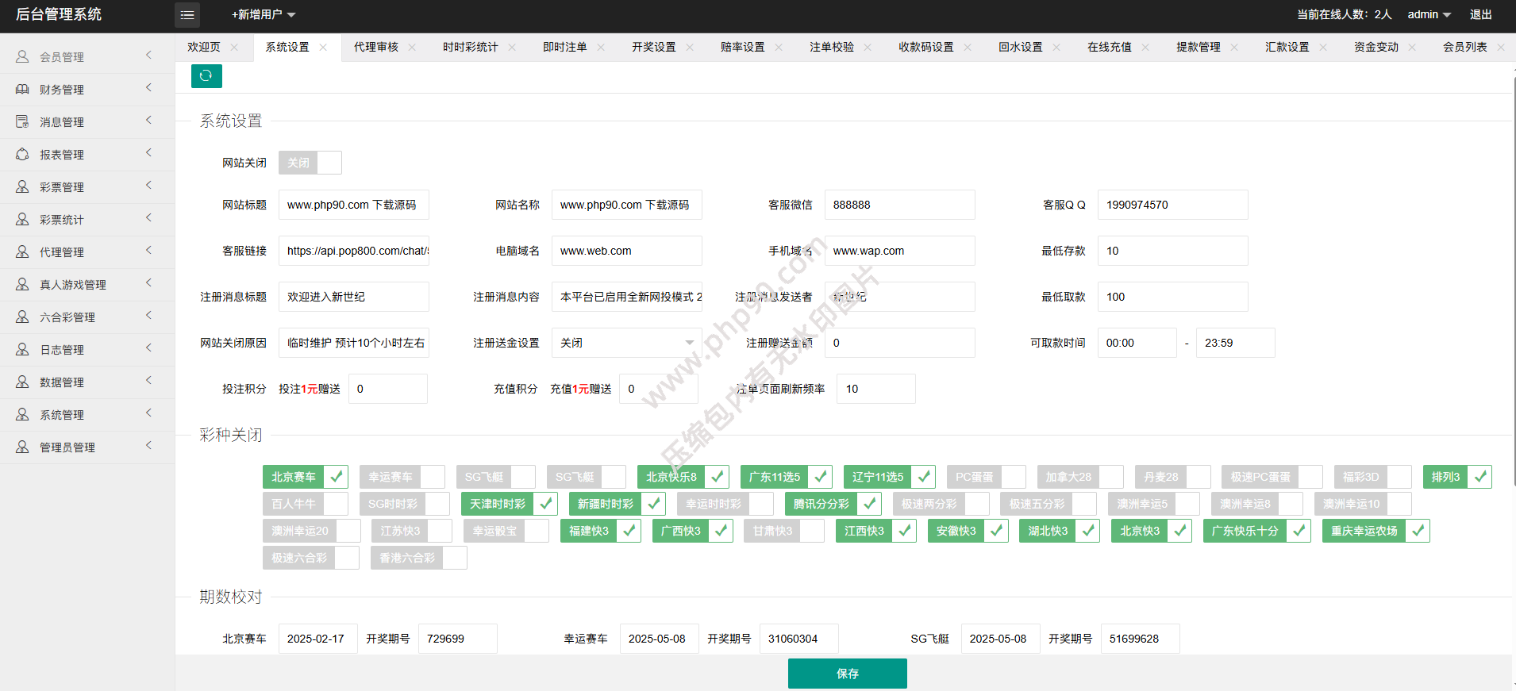Click the 退出 logout link
The image size is (1516, 691).
1480,15
